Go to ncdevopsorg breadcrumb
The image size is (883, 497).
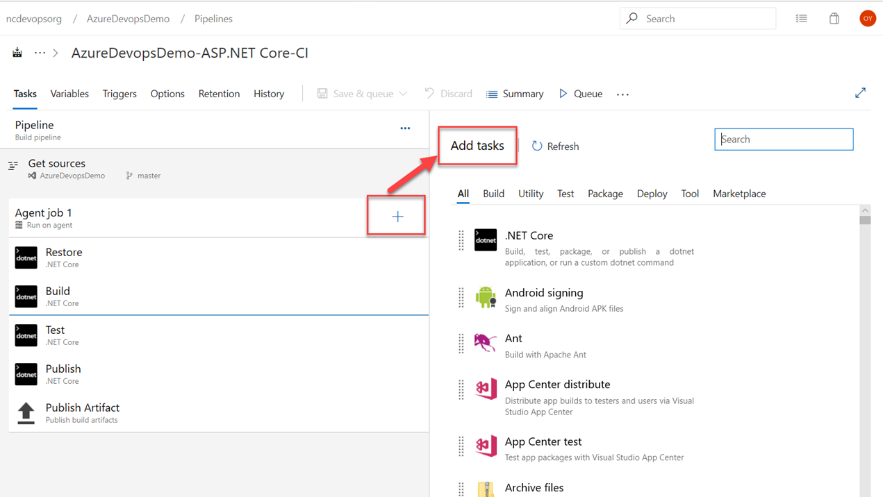point(34,19)
